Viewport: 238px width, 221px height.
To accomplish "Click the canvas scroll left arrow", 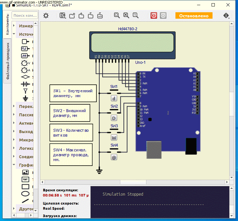I will pyautogui.click(x=42, y=182).
